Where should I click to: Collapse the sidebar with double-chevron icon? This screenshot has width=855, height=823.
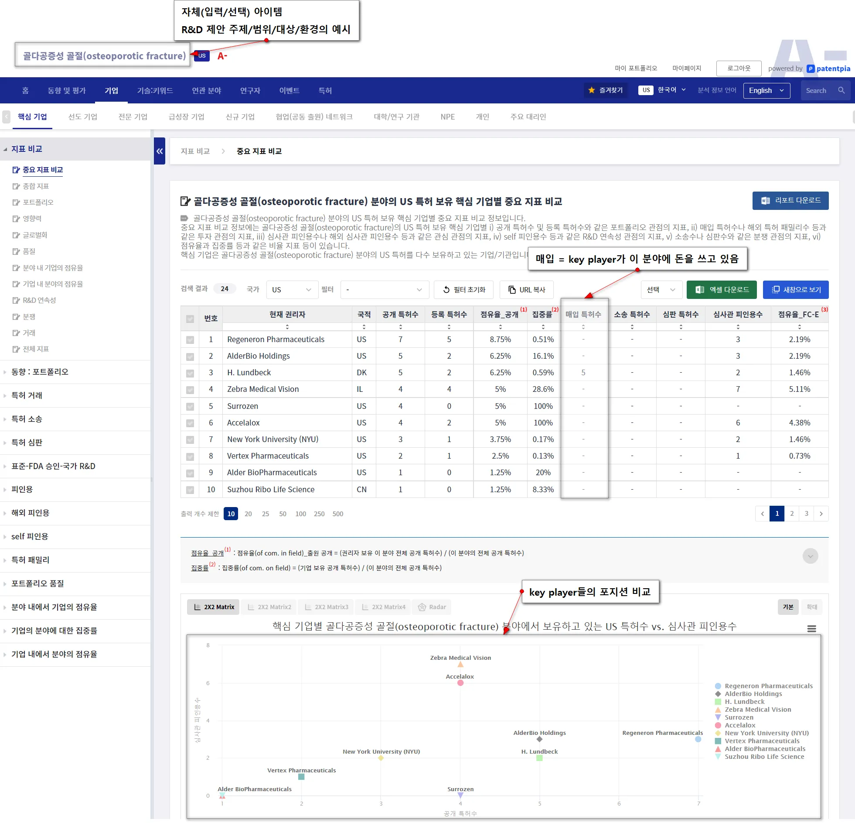[x=160, y=151]
